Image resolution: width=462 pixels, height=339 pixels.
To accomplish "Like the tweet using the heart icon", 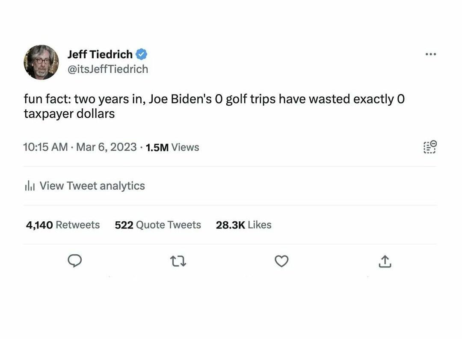I will point(281,261).
